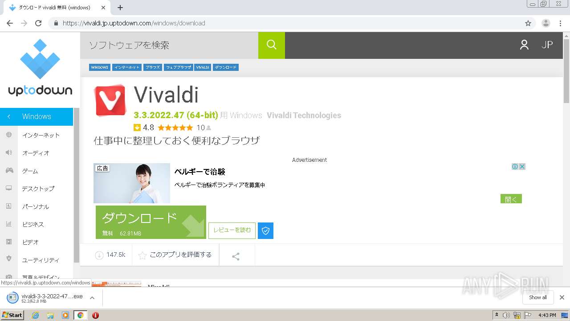
Task: Click Show all downloads button
Action: (537, 297)
